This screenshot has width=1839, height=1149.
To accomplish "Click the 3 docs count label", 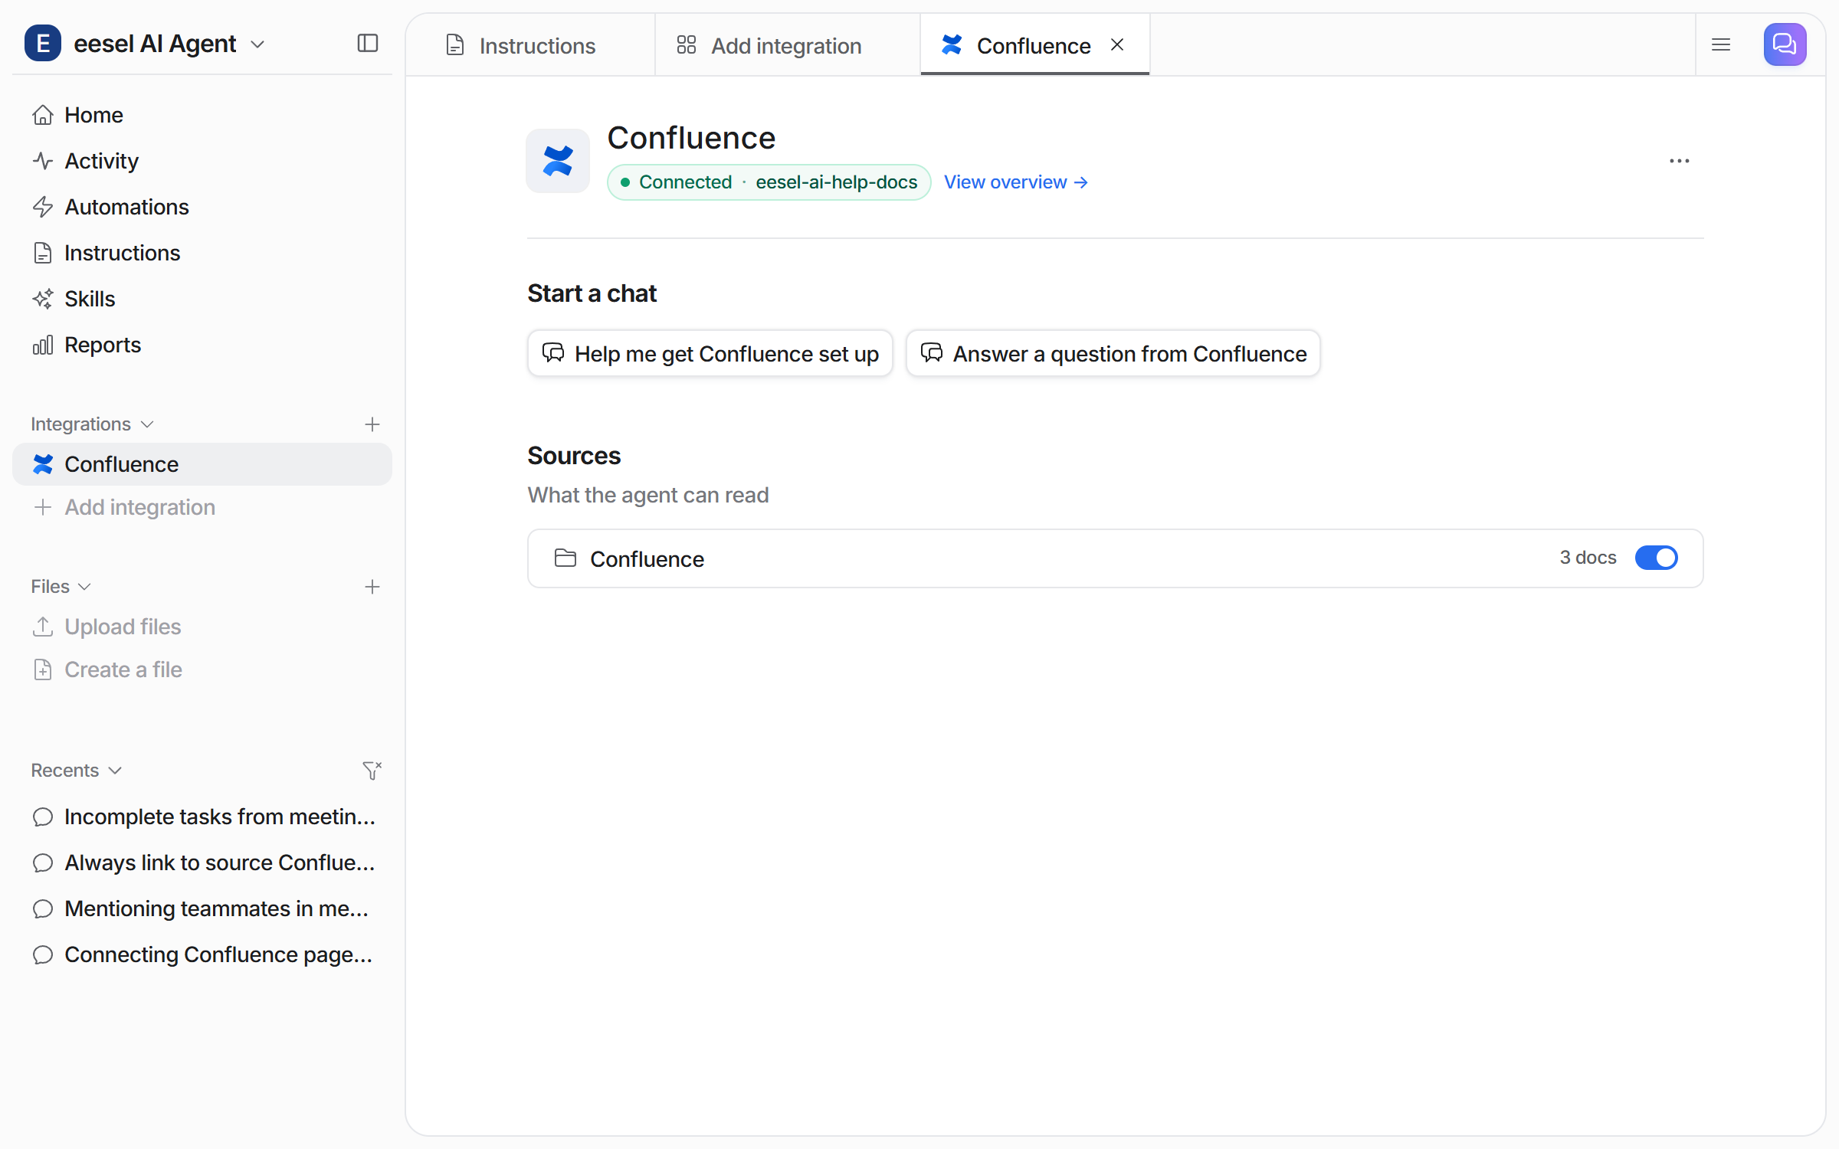I will [1588, 558].
